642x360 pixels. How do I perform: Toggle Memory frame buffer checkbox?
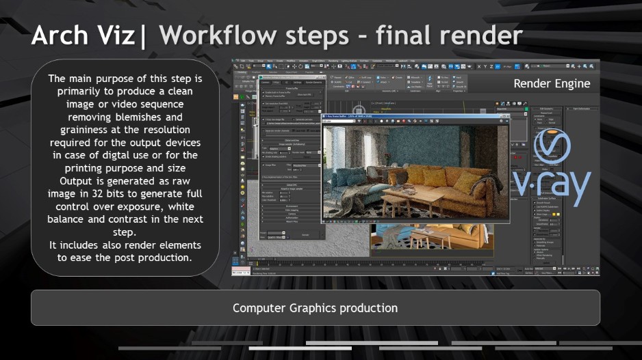(x=264, y=96)
